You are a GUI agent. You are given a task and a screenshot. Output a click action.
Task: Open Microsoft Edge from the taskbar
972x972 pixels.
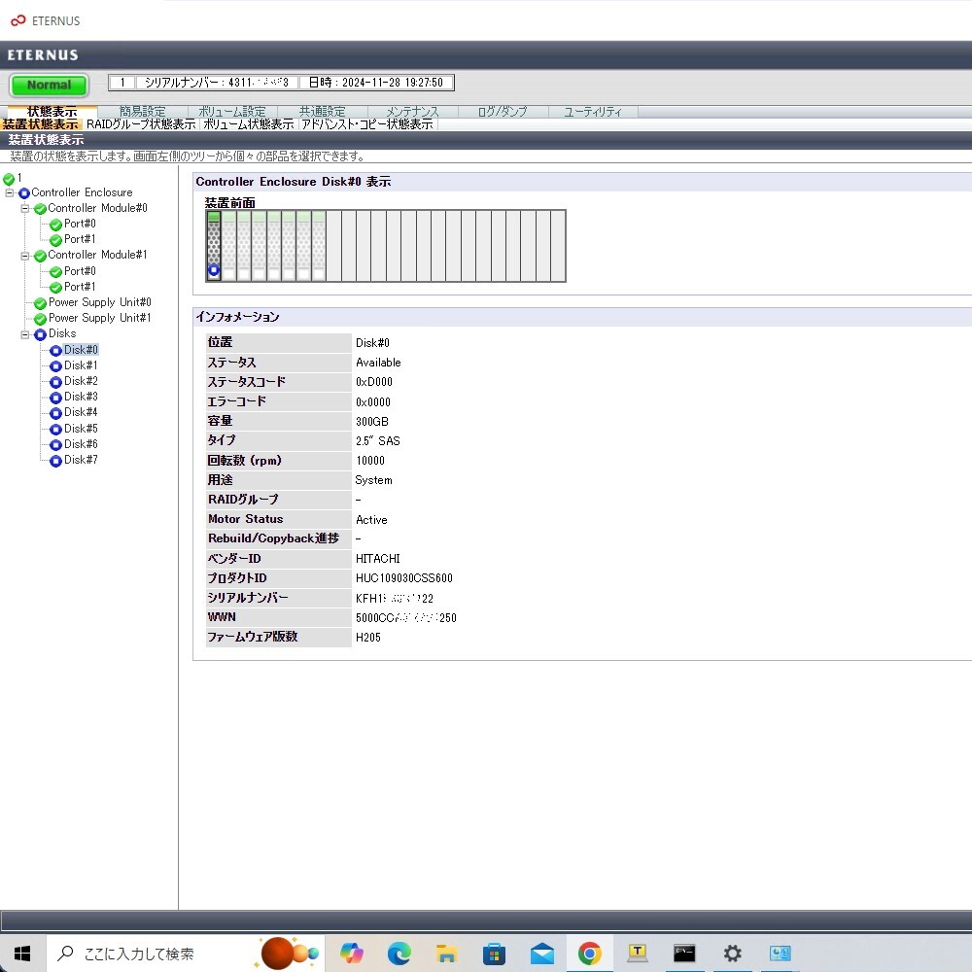tap(399, 954)
